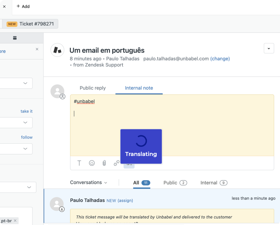Click the Paulo Talhadas comment author name
This screenshot has width=280, height=225.
[x=87, y=200]
